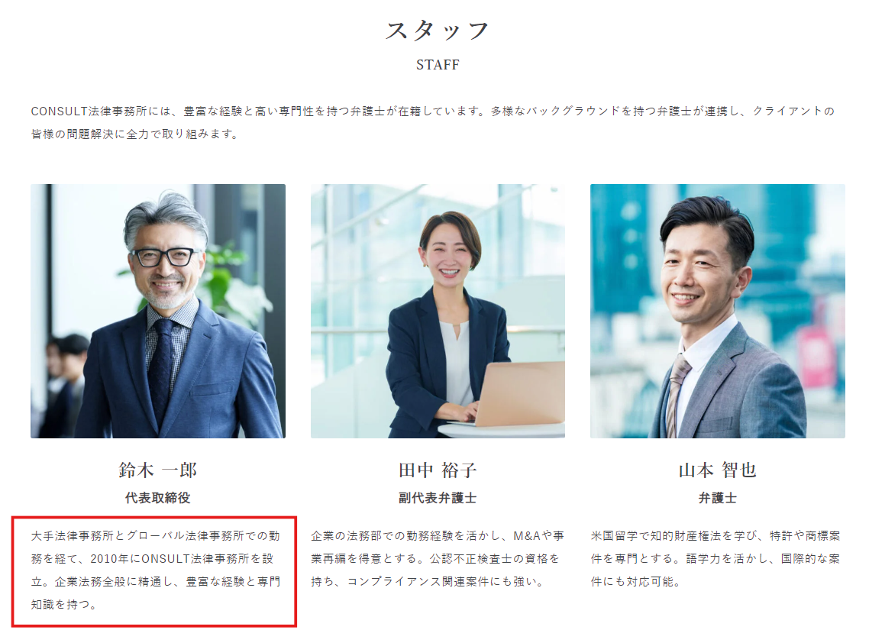869x630 pixels.
Task: Select the name 田中 裕子
Action: click(x=438, y=470)
